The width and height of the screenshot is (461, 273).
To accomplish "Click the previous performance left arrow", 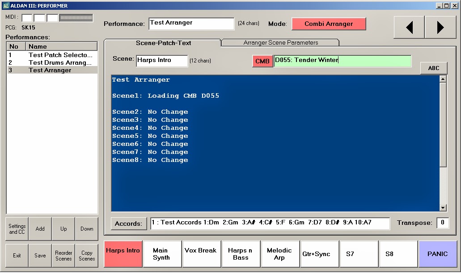I will pos(409,27).
